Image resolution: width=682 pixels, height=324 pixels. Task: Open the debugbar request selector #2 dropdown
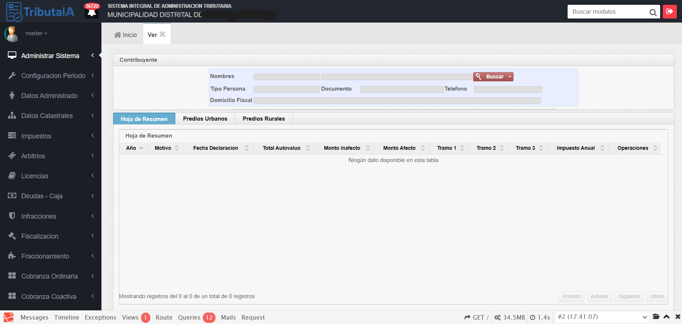602,317
